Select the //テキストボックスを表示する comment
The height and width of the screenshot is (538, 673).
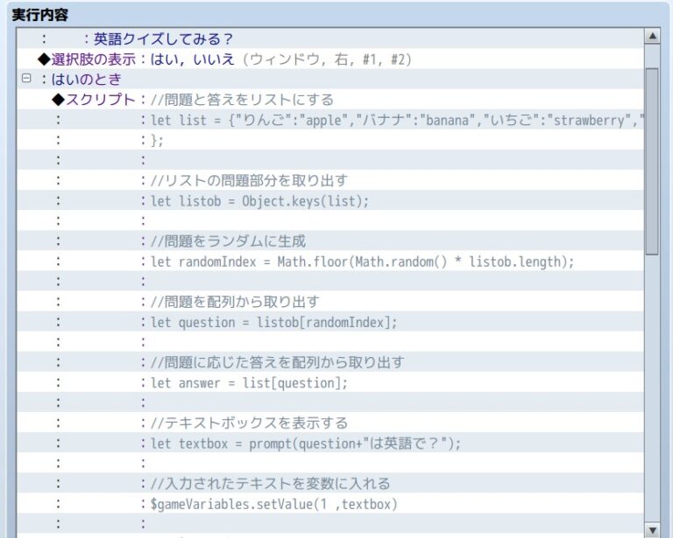249,423
